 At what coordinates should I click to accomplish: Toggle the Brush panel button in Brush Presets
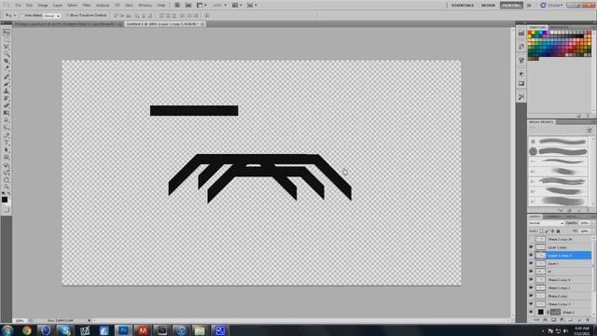[x=590, y=131]
